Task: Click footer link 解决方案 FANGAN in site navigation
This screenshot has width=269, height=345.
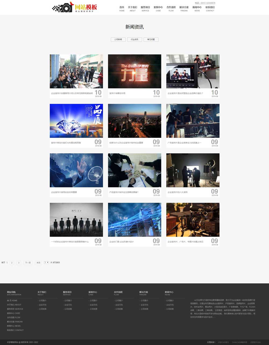Action: tap(15, 322)
